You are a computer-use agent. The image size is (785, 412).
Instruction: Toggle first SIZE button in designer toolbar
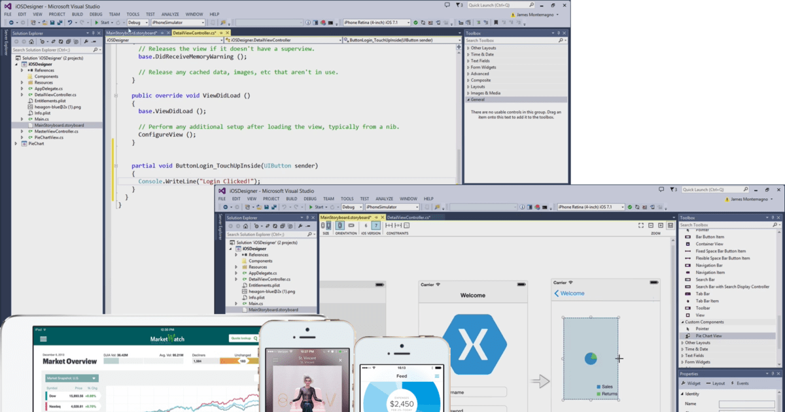point(323,226)
